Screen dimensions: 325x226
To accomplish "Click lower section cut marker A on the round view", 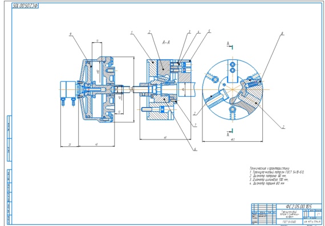I will 230,133.
